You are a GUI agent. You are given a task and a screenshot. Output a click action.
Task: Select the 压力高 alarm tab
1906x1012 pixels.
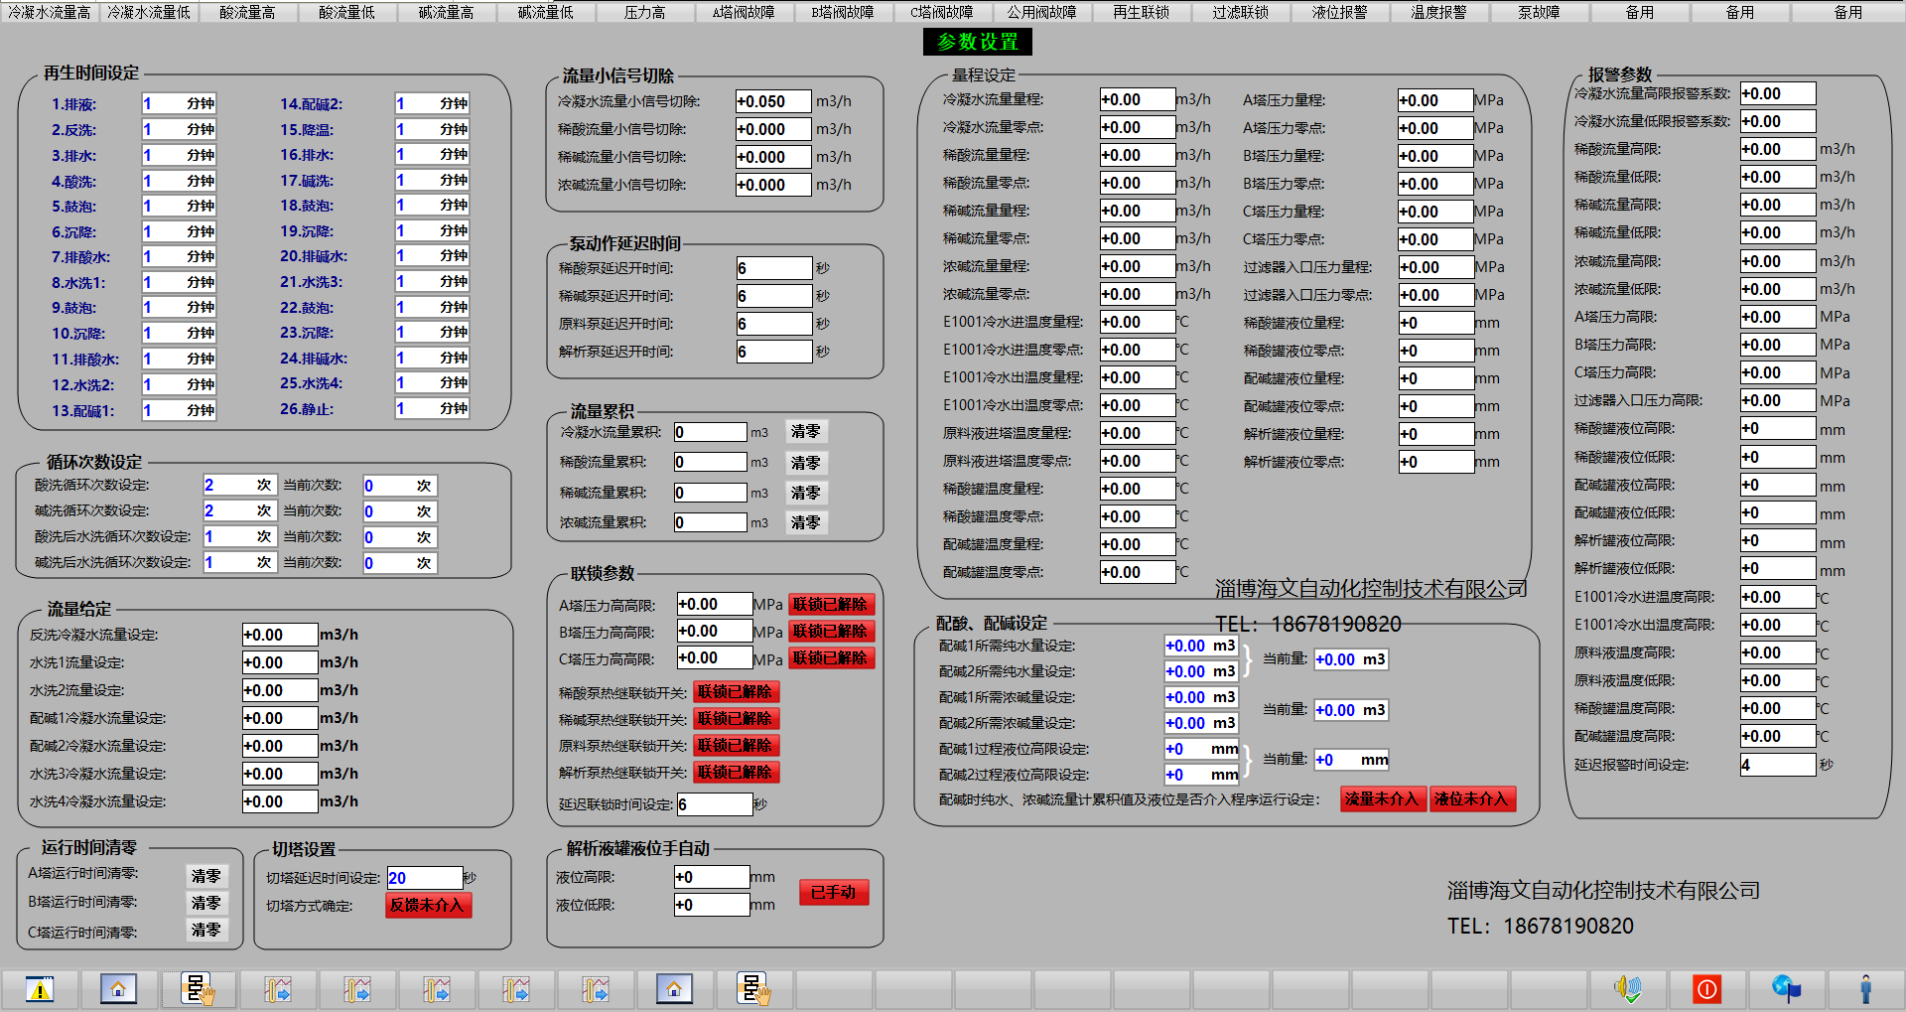pyautogui.click(x=645, y=12)
